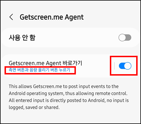Select the 사용 안 함 label text
The image size is (141, 124).
click(22, 38)
